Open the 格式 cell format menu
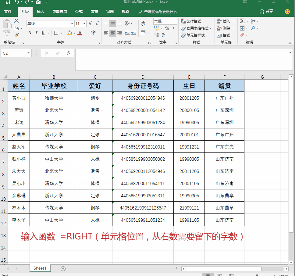Viewport: 295px width, 276px height. point(225,35)
